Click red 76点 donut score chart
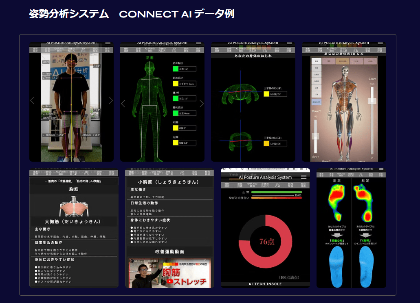The image size is (420, 303). [266, 241]
